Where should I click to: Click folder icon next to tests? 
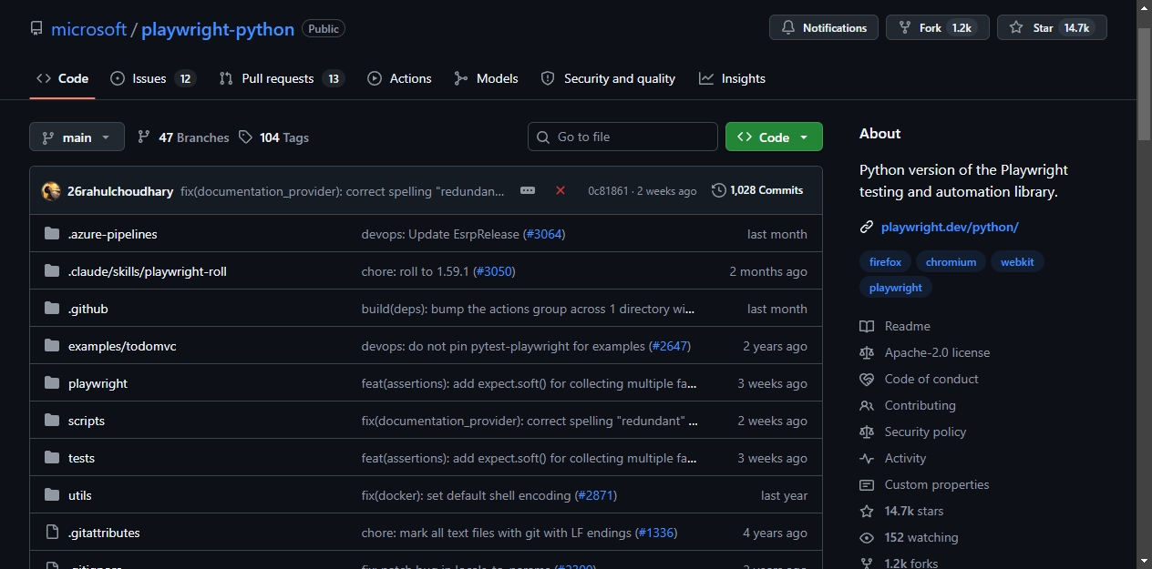pyautogui.click(x=52, y=458)
